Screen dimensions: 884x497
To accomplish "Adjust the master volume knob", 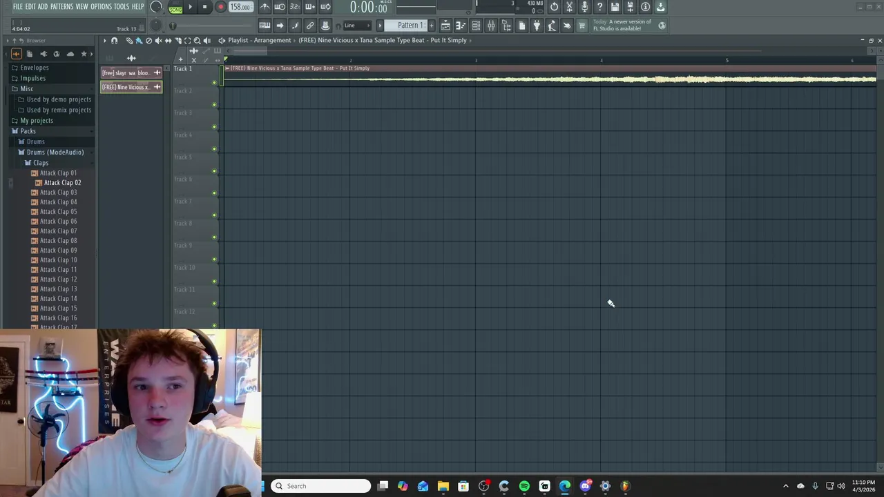I will [x=156, y=8].
